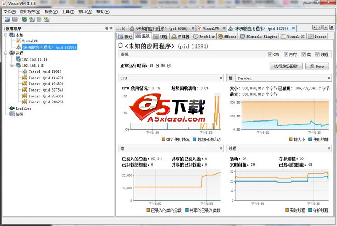Click the 192.168.11.14 host icon
The width and height of the screenshot is (337, 226).
coord(18,59)
